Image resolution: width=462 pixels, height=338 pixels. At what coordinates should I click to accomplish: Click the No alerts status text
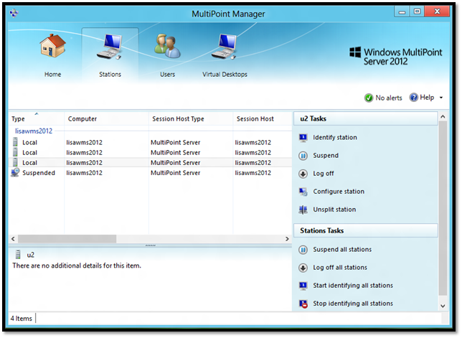[389, 98]
